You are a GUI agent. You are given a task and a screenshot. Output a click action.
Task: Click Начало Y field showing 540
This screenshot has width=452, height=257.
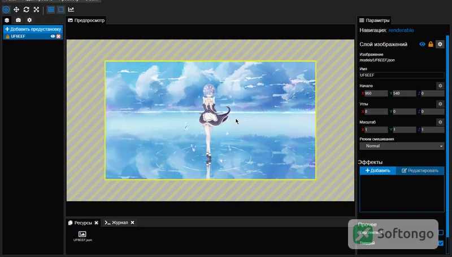point(404,94)
